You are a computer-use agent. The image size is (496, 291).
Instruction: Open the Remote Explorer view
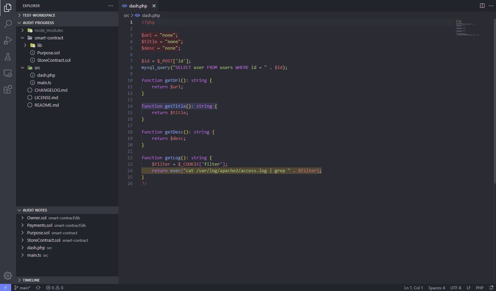click(x=8, y=73)
